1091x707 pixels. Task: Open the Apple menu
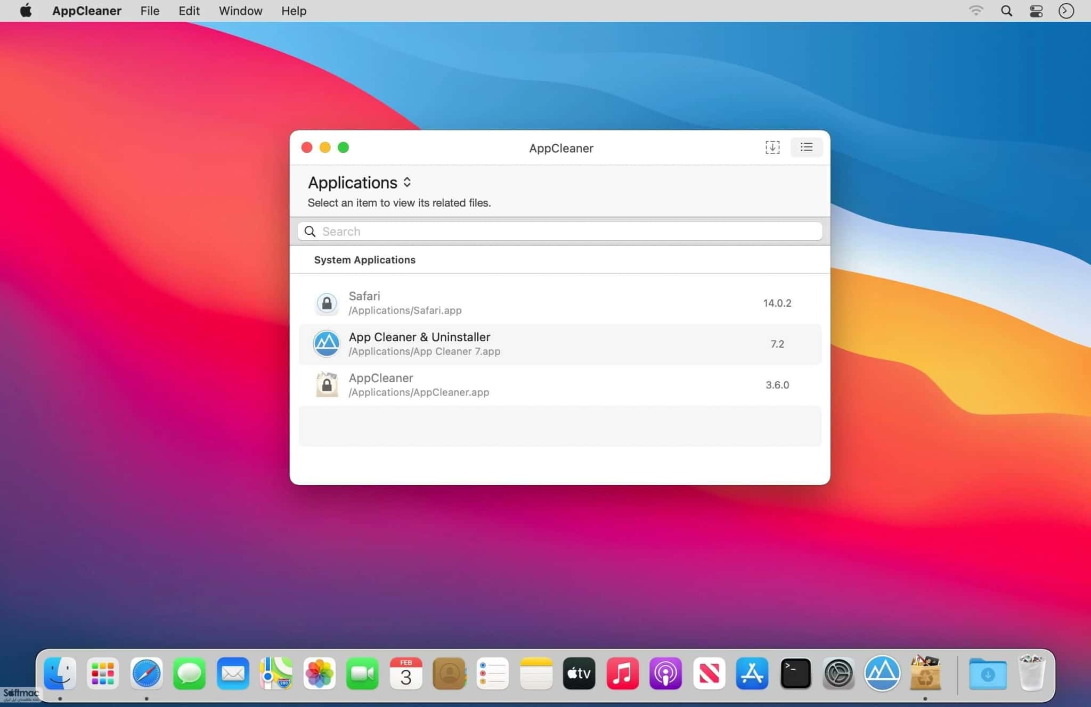[26, 11]
